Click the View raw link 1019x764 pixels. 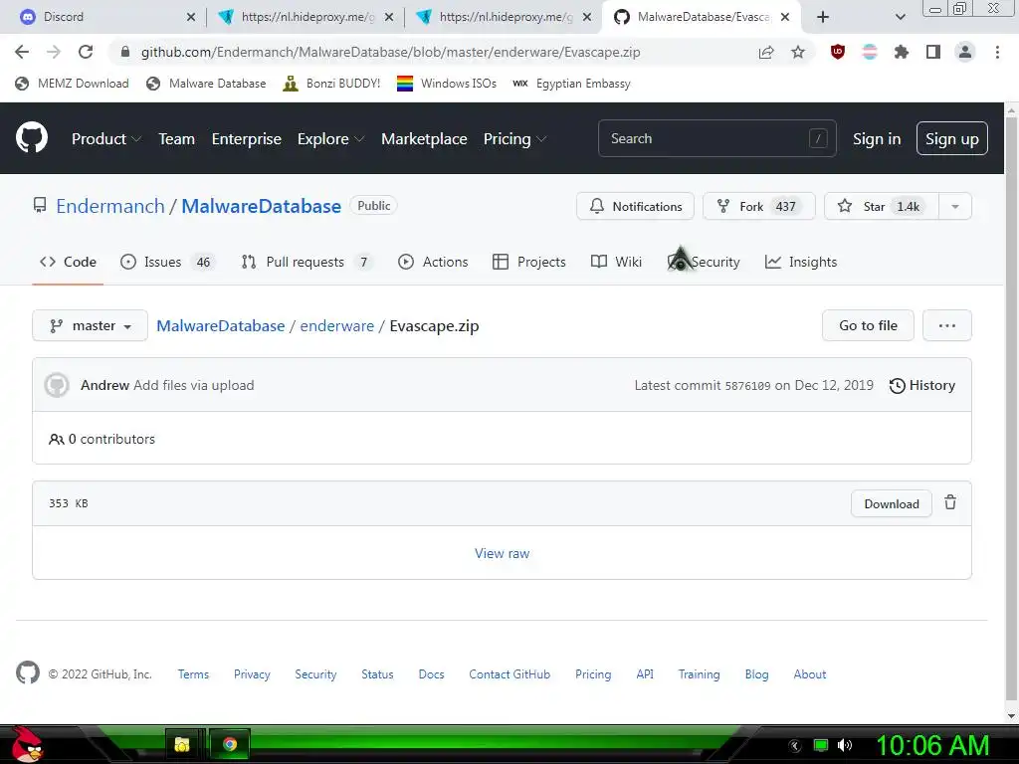pyautogui.click(x=502, y=553)
